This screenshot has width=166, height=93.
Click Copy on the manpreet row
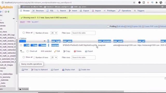pos(34,45)
